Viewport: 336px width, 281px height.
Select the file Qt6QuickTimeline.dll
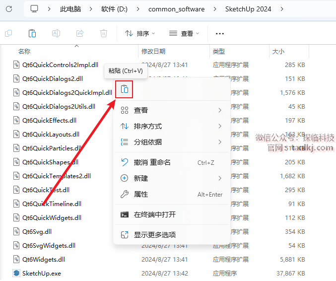52,204
